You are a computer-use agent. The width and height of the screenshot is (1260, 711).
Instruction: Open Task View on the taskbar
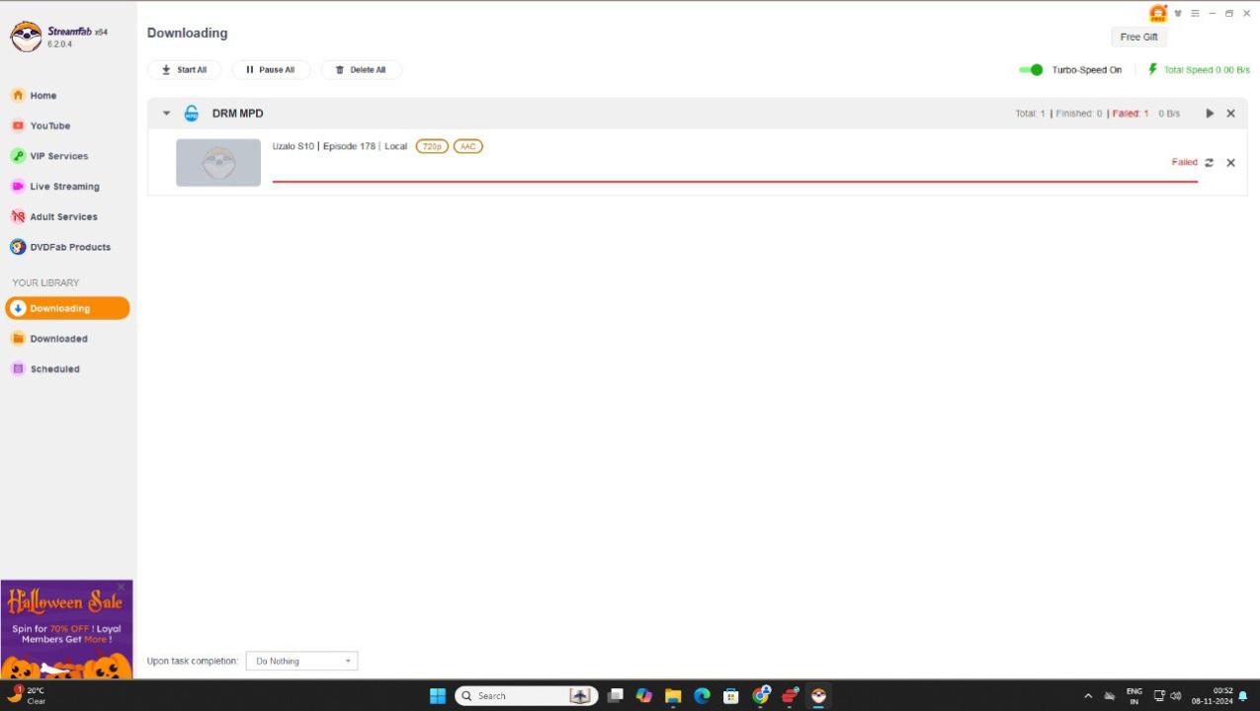click(x=615, y=696)
